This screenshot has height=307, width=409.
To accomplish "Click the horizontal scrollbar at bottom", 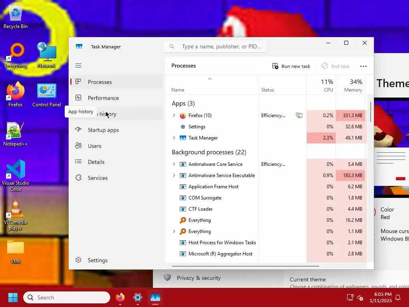I will pos(246,266).
